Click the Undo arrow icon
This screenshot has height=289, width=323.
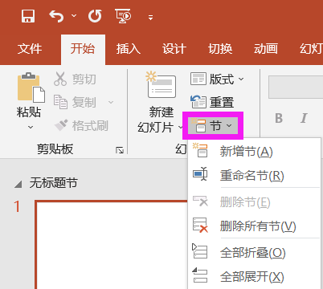click(56, 16)
